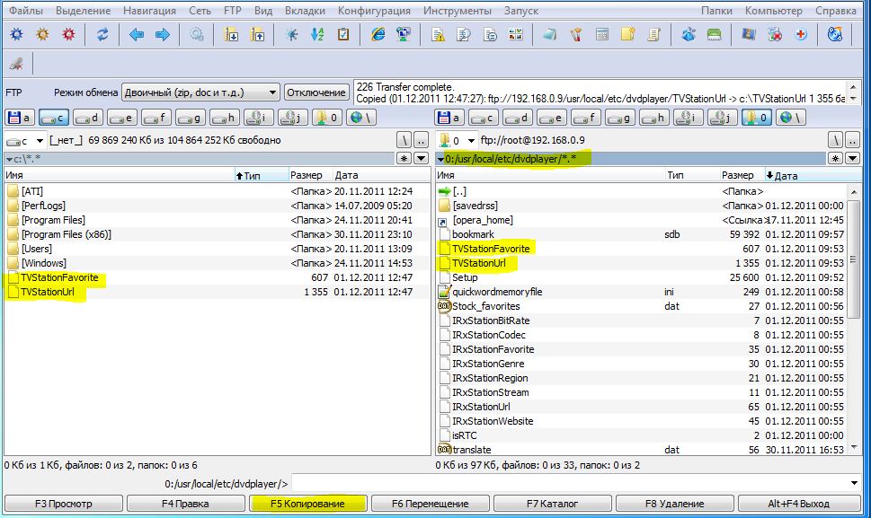Switch right panel to floppy drive a
871x518 pixels.
click(450, 118)
